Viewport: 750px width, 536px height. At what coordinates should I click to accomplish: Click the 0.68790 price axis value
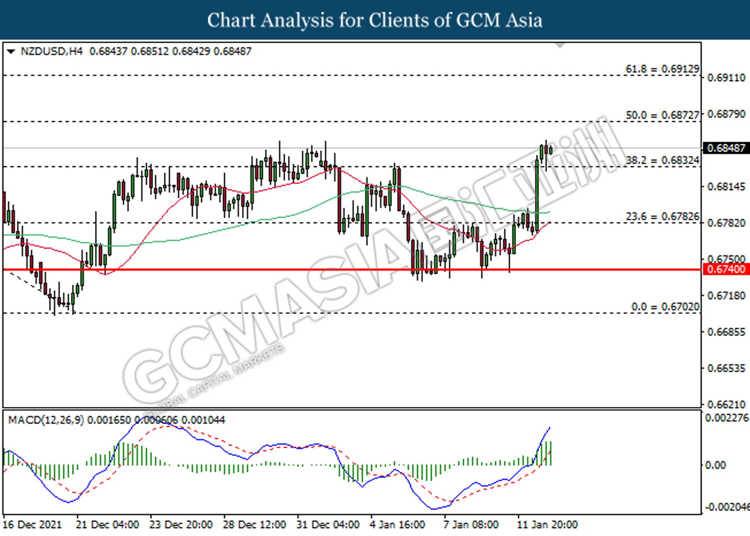[726, 114]
